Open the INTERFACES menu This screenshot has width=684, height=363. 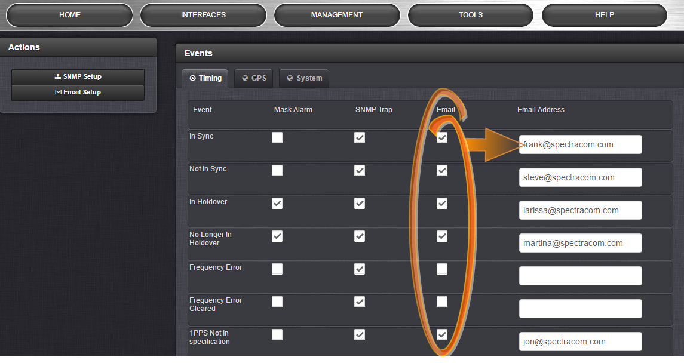[x=203, y=16]
